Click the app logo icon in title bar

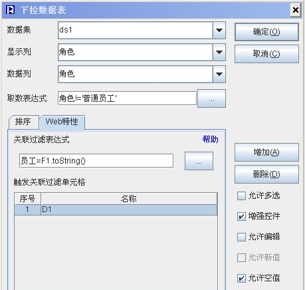(10, 10)
